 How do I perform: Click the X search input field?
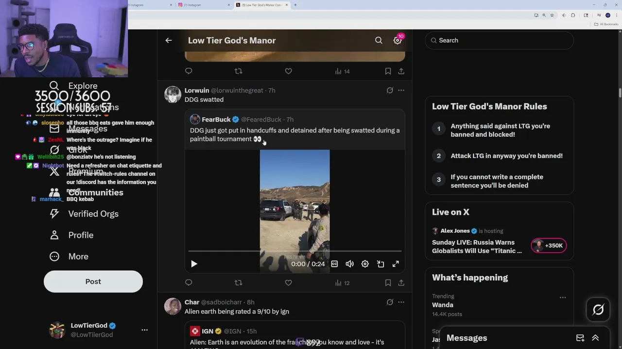(500, 40)
